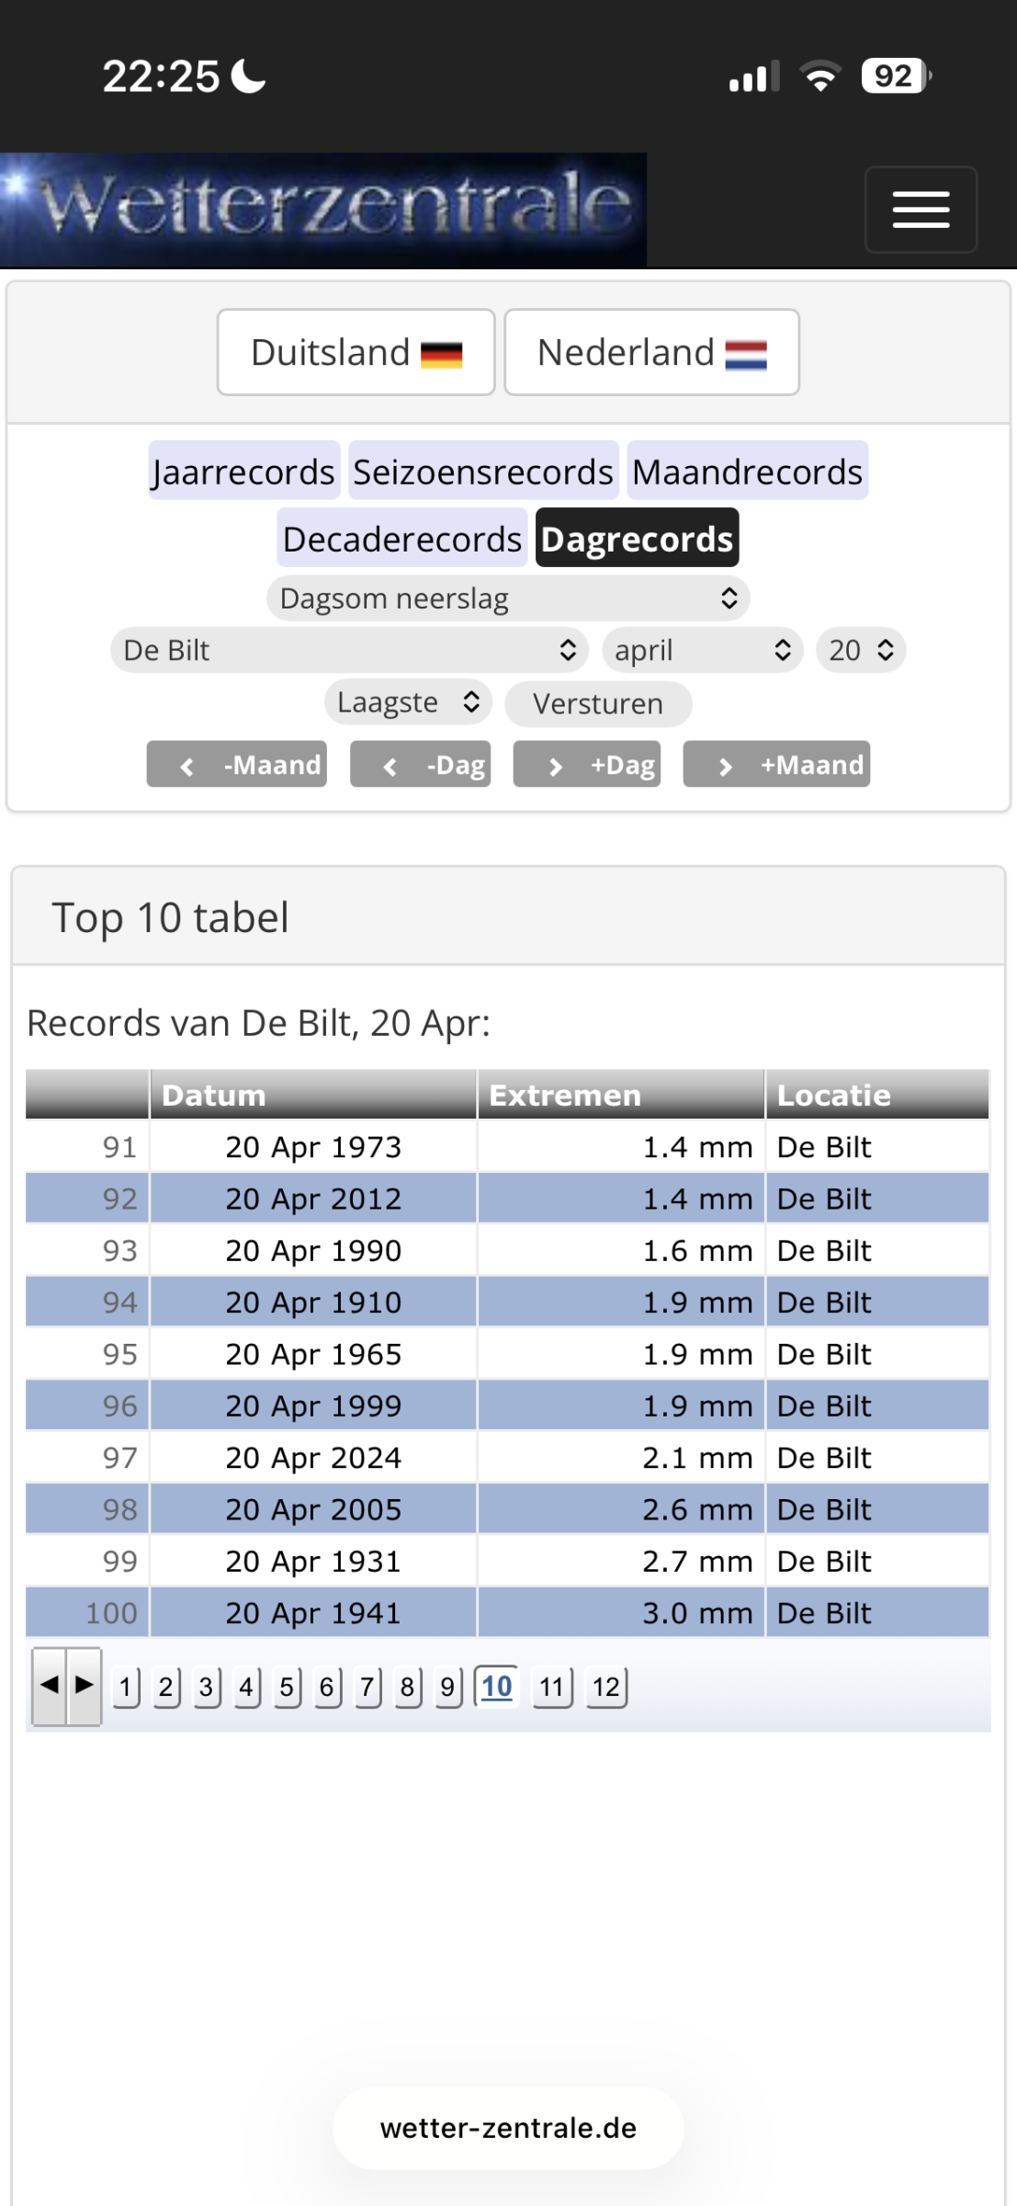
Task: Click the Wetterzentrale logo banner
Action: (323, 210)
